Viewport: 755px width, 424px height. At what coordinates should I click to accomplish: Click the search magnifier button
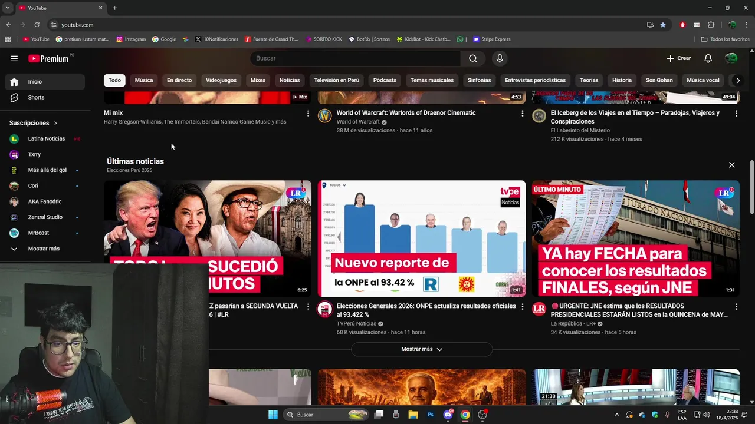click(473, 58)
